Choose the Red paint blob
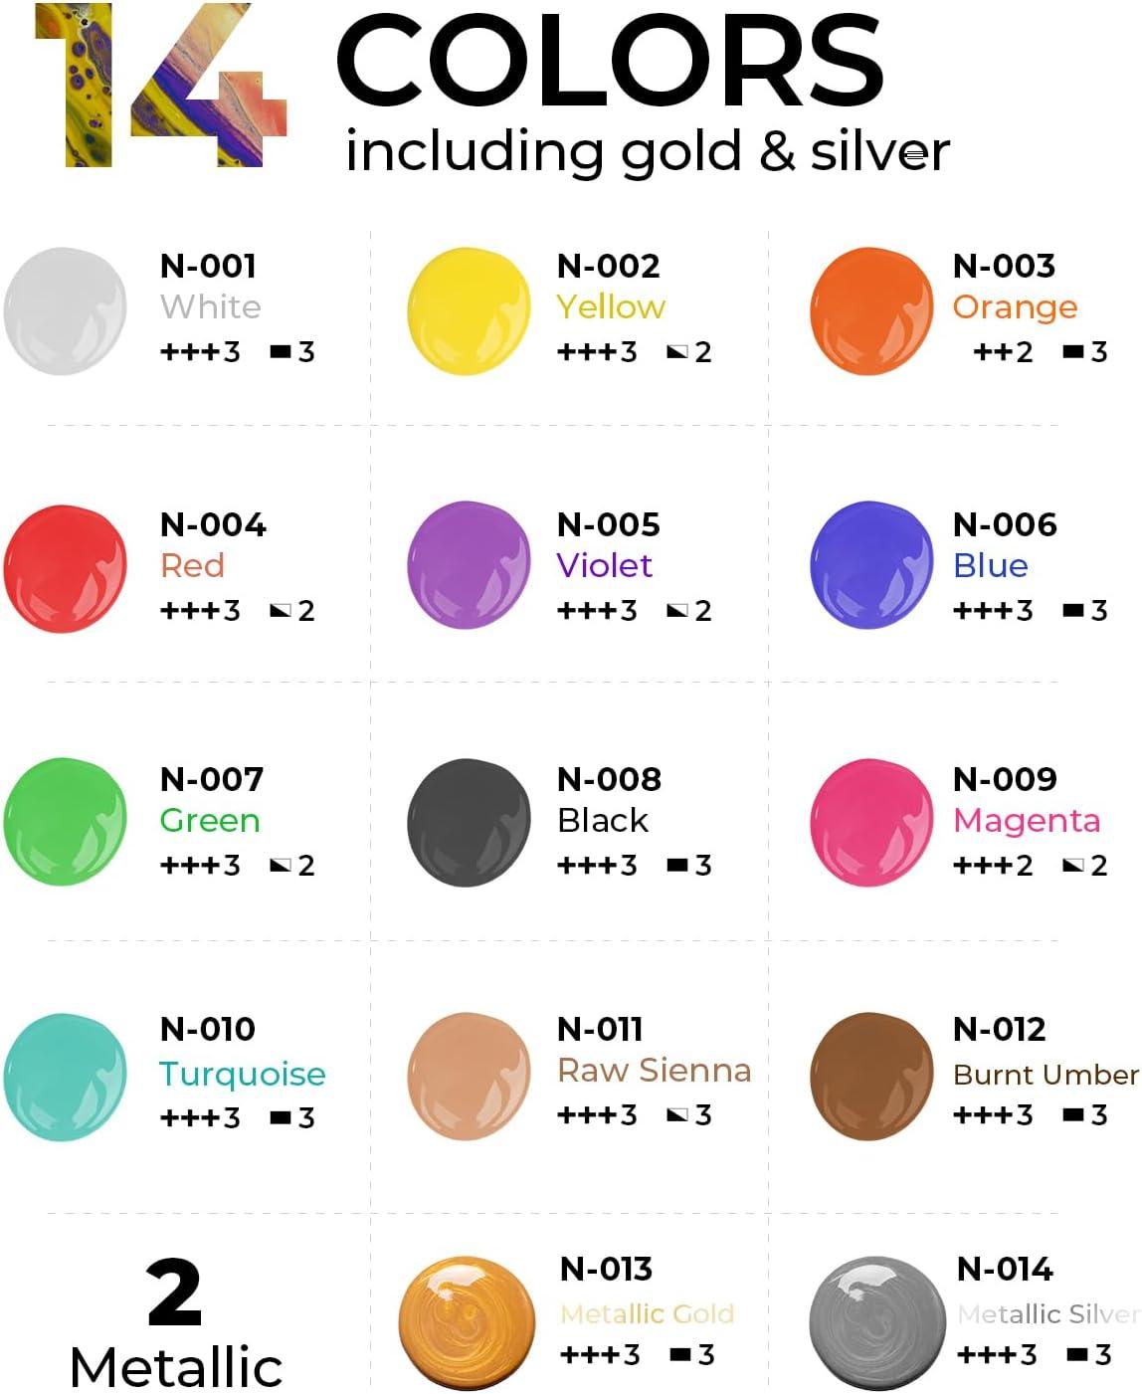This screenshot has width=1142, height=1394. [x=66, y=569]
